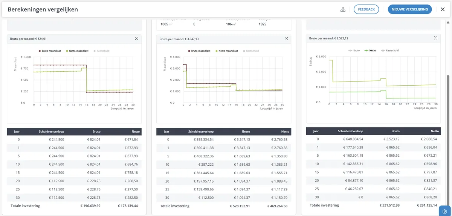This screenshot has width=452, height=216.
Task: Select the € 469.264,58 netto total
Action: (x=277, y=206)
